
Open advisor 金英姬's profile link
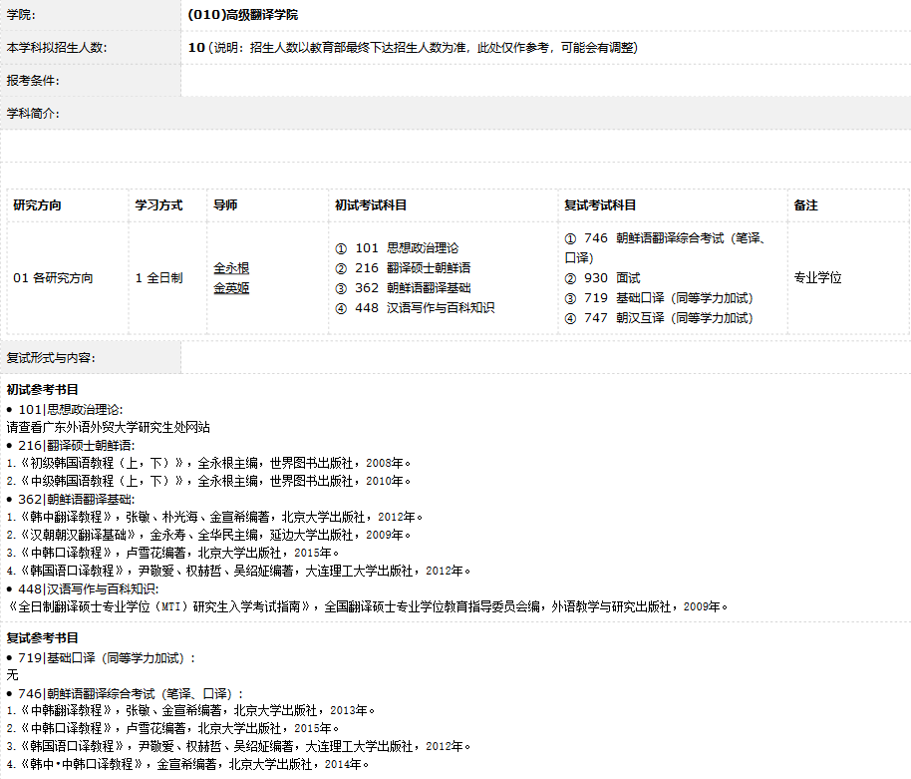[231, 288]
